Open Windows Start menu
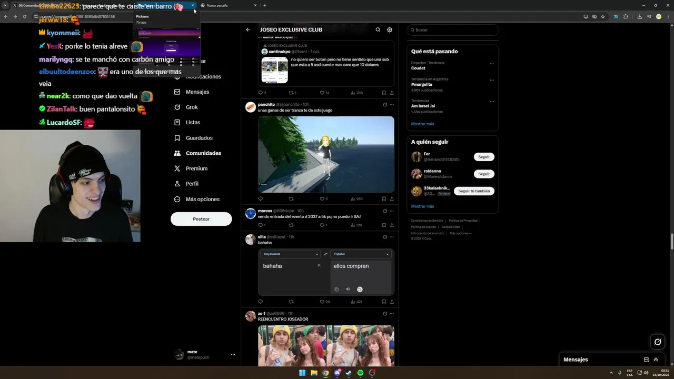 (x=302, y=373)
